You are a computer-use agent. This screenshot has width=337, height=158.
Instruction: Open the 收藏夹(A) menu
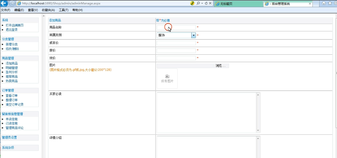pos(48,10)
